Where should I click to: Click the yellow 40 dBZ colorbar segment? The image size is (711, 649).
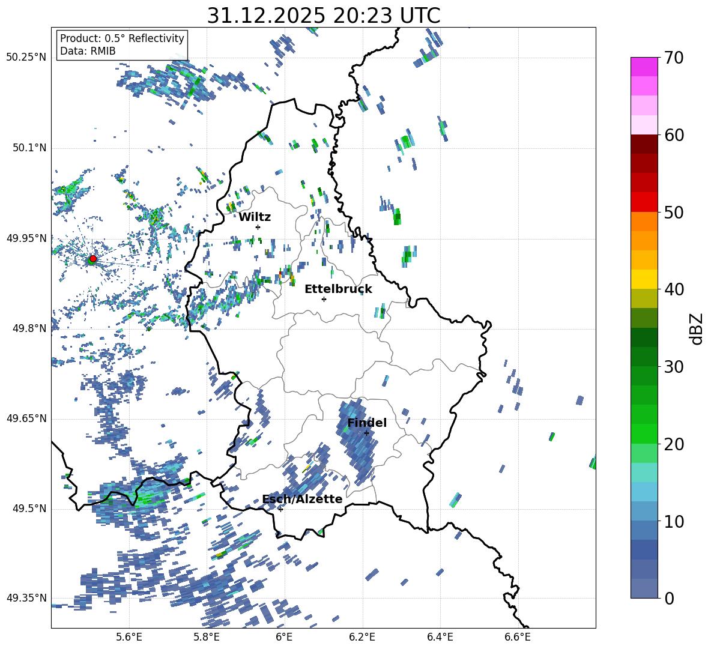coord(644,279)
